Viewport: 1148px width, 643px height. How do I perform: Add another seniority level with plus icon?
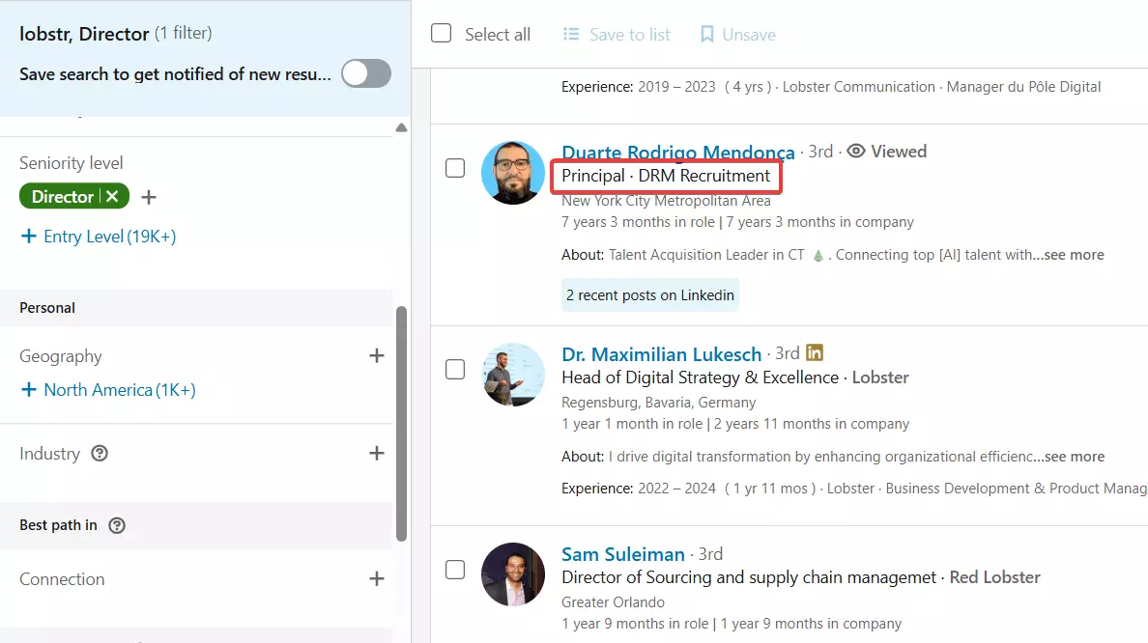click(x=149, y=197)
